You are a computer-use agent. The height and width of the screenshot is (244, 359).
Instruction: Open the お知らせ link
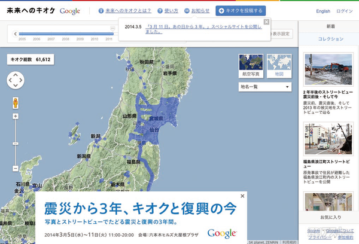(x=200, y=11)
